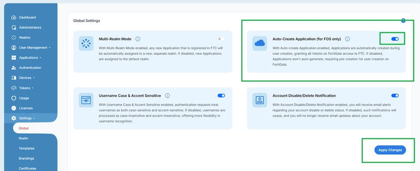This screenshot has width=420, height=171.
Task: Click the Apply Changes button
Action: tap(390, 150)
